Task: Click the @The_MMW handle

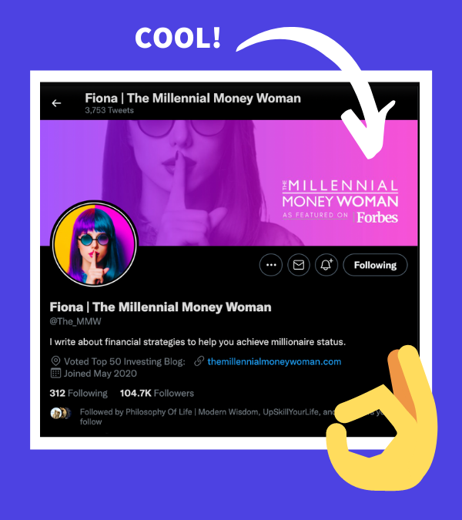Action: click(x=75, y=321)
